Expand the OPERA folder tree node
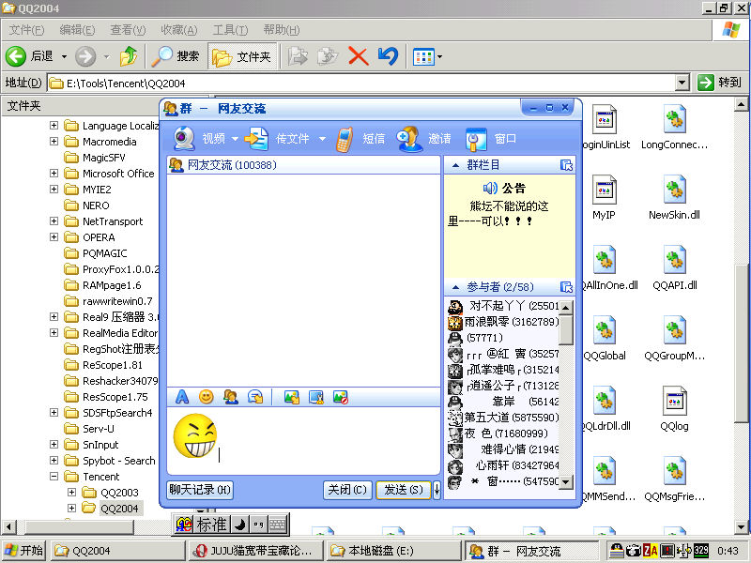Viewport: 751px width, 563px height. (54, 237)
